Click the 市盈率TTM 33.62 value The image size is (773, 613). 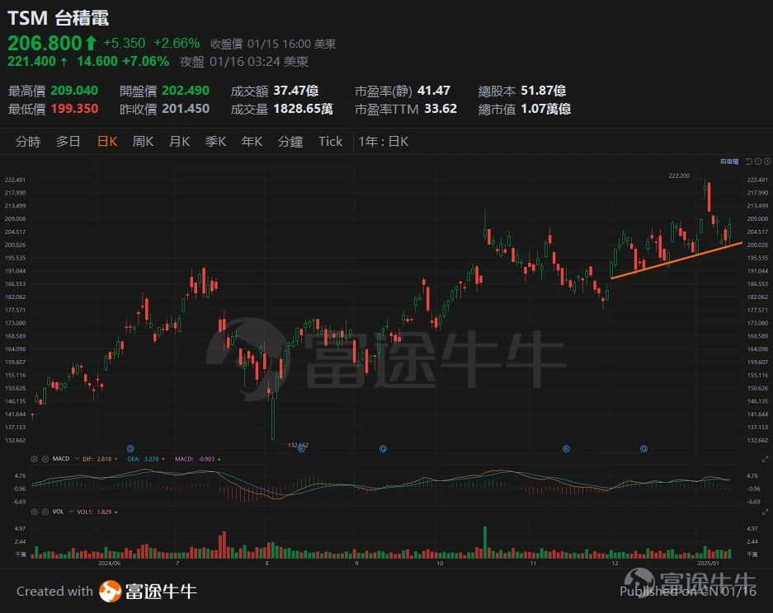coord(441,109)
